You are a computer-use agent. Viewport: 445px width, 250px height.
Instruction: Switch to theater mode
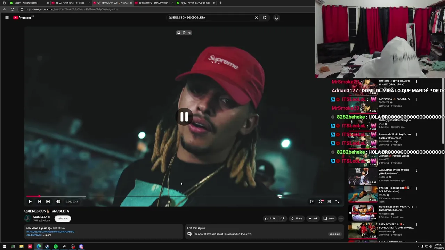point(329,201)
